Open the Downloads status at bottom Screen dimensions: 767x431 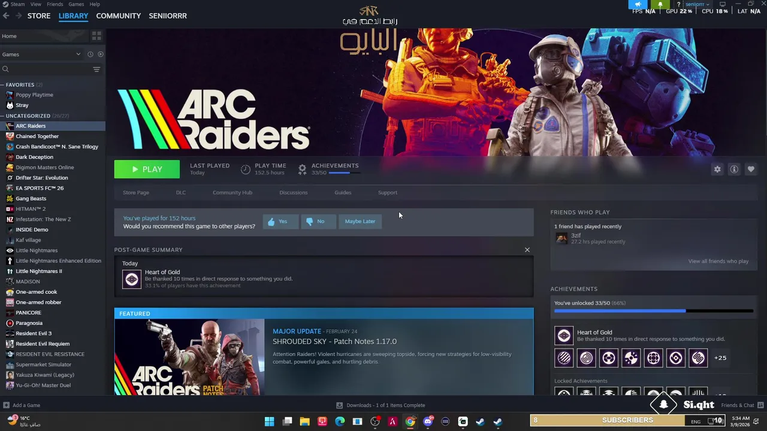pos(381,405)
